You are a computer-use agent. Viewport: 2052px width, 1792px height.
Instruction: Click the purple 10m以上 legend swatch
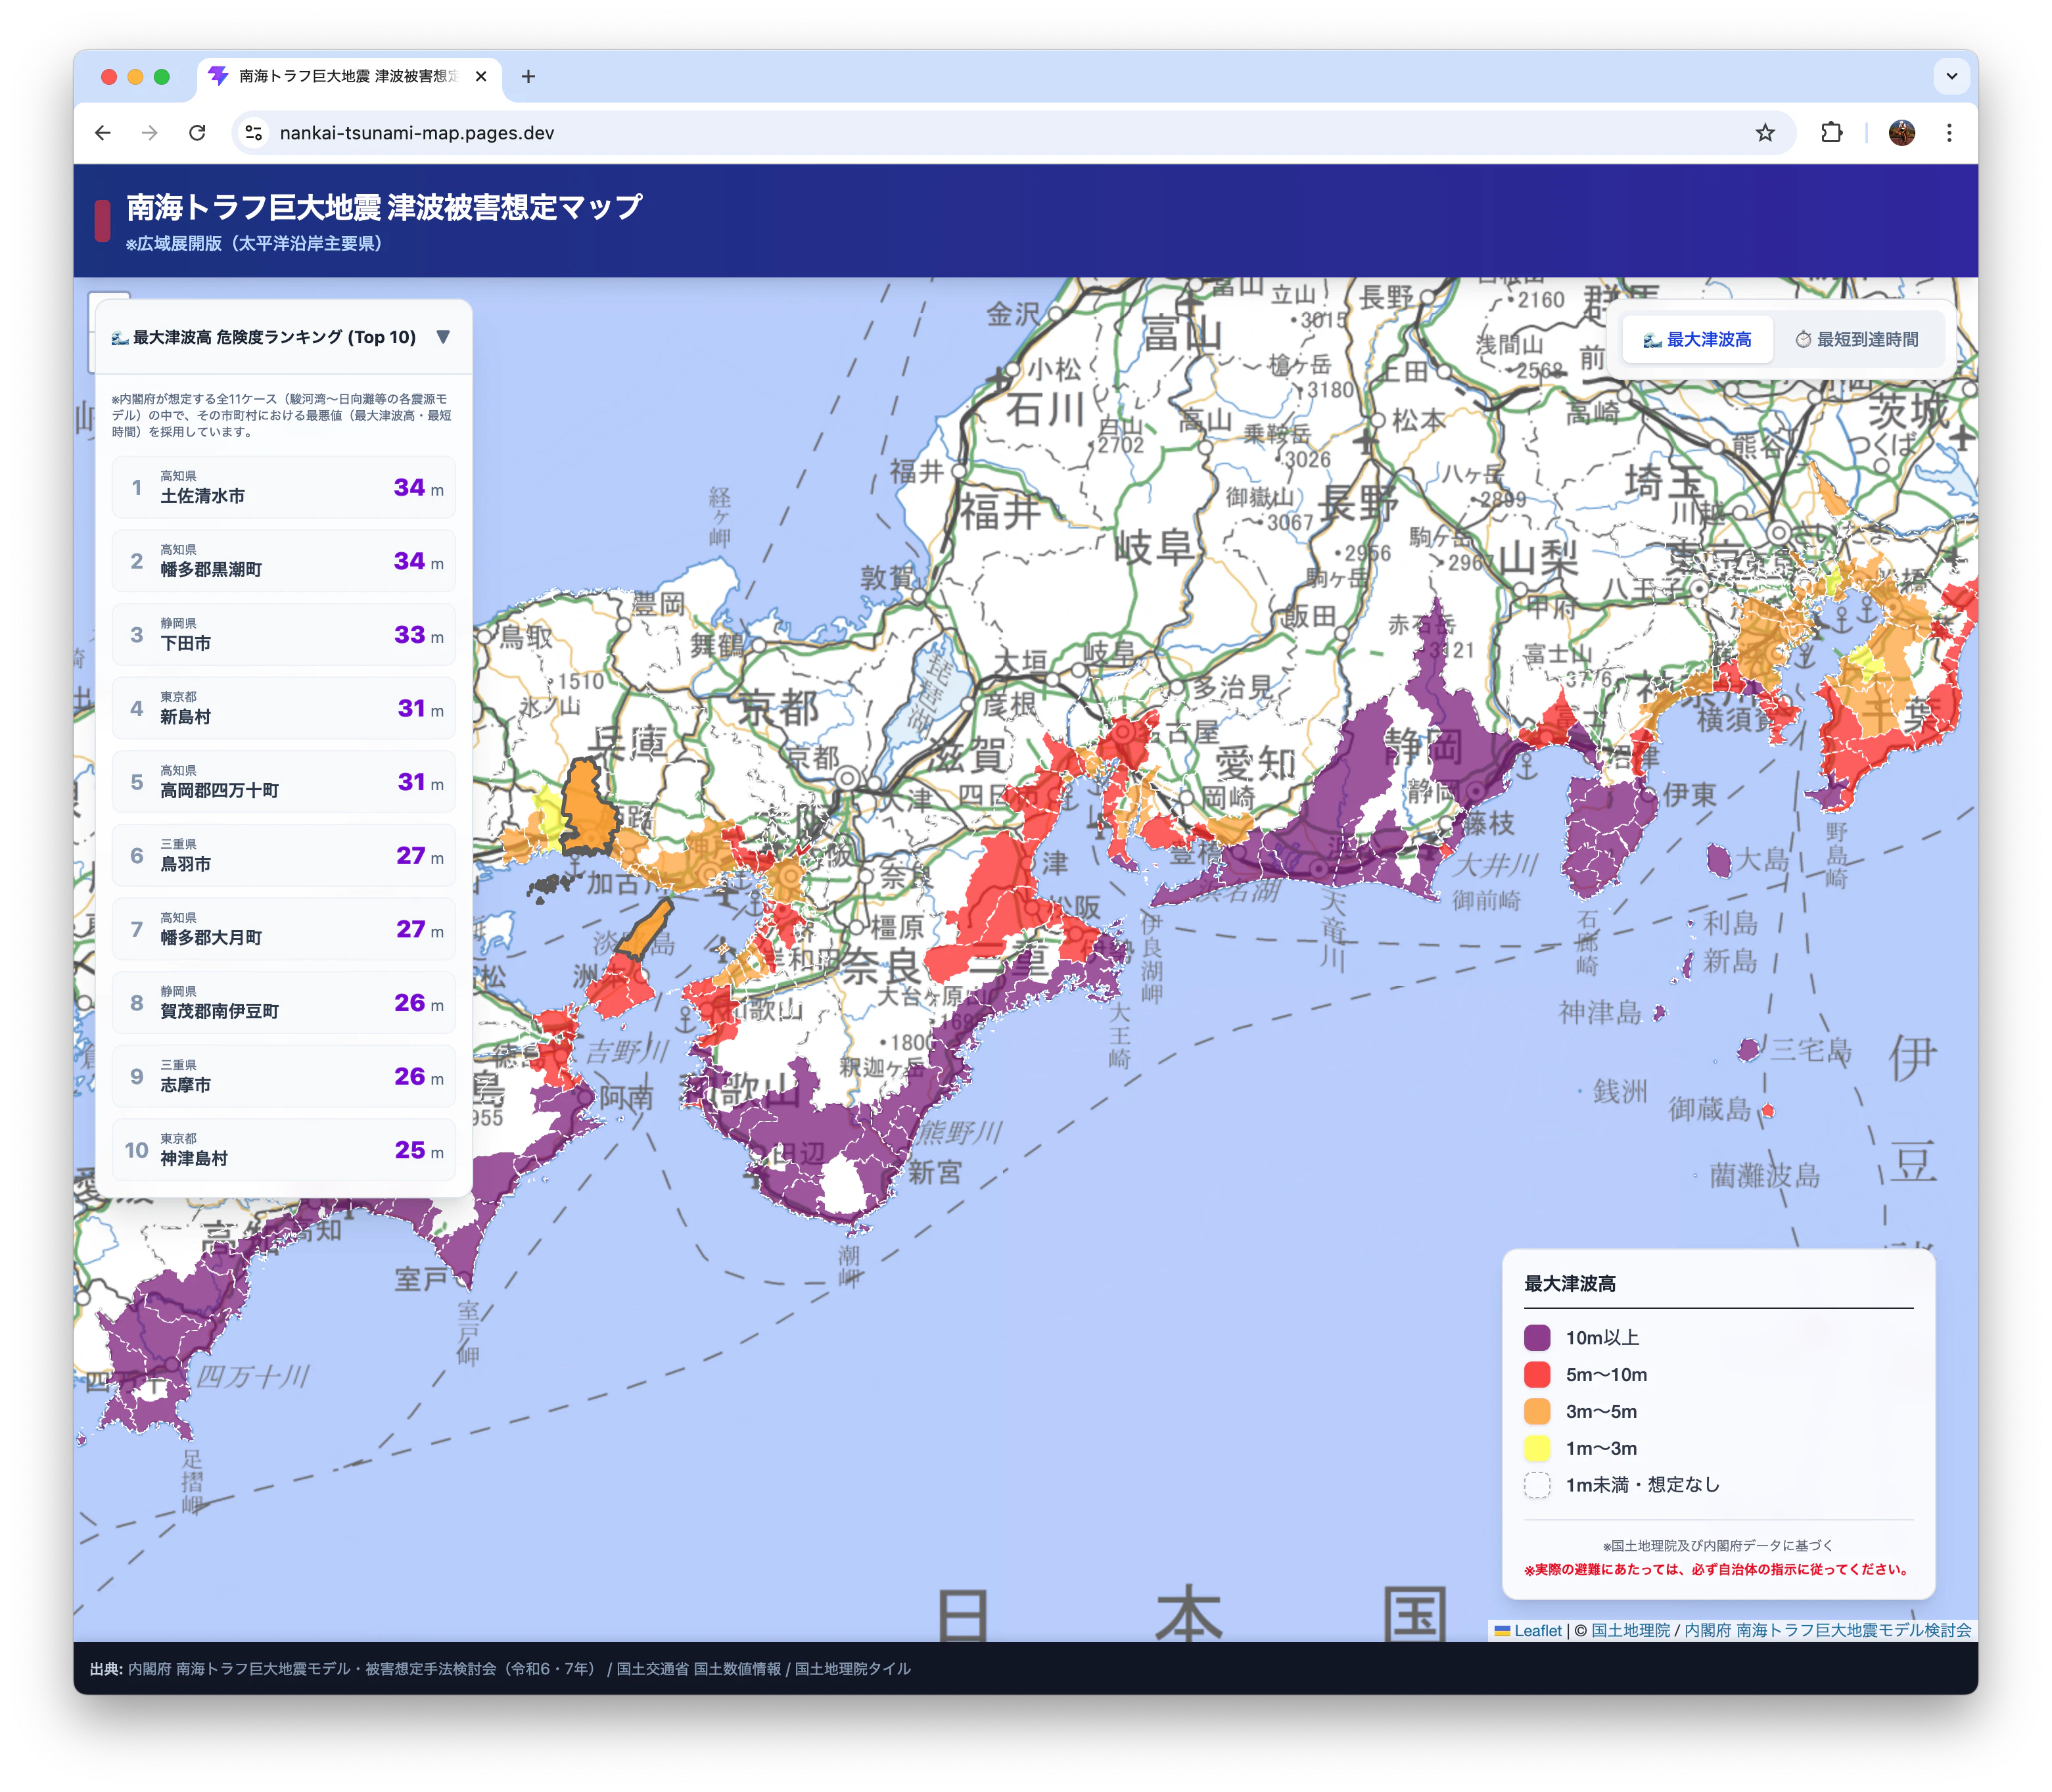(x=1537, y=1338)
